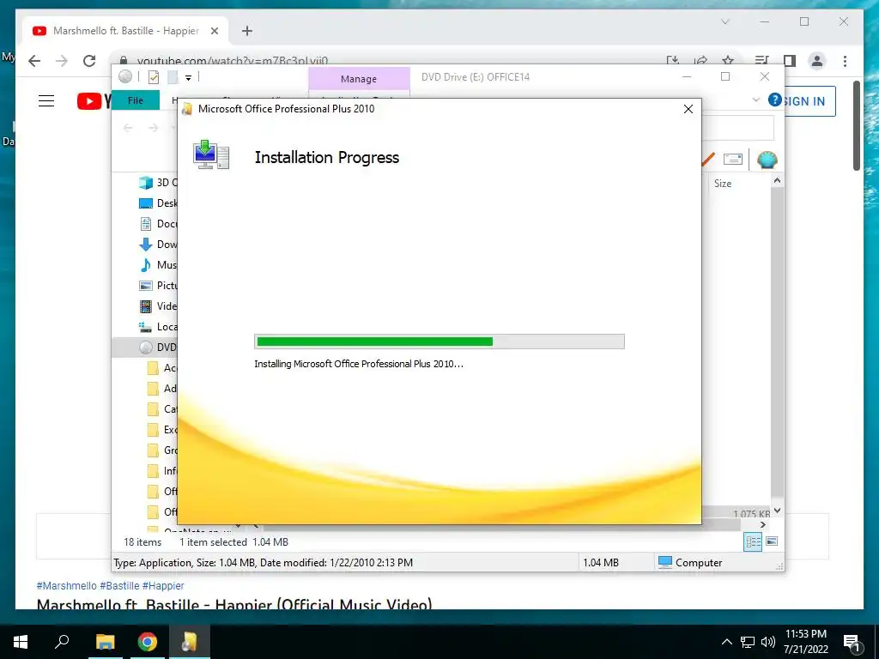Select Desktop in Explorer navigation pane
This screenshot has height=659, width=879.
click(x=157, y=203)
